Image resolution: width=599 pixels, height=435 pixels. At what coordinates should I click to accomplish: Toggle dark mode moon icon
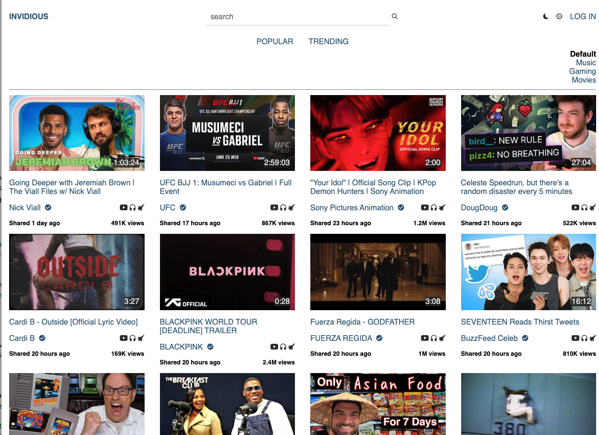click(546, 16)
